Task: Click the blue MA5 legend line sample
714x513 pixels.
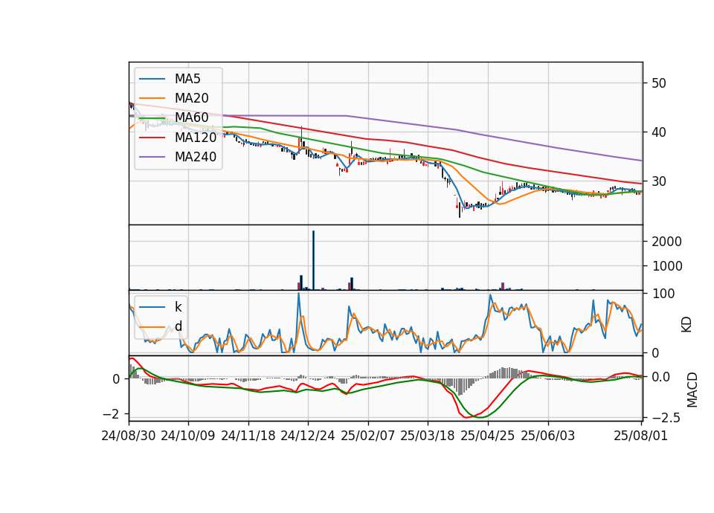Action: click(152, 80)
